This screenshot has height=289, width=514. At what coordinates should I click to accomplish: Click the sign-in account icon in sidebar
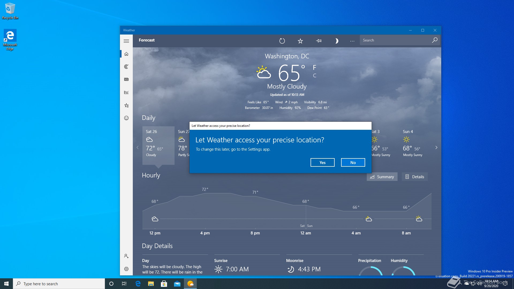(126, 256)
